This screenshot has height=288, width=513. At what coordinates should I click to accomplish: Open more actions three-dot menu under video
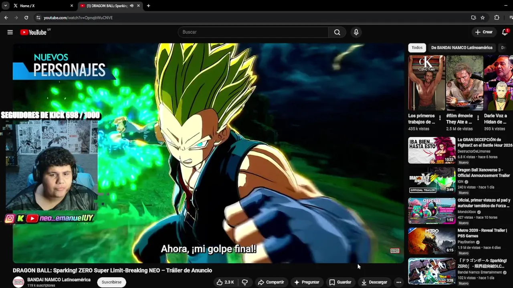coord(398,282)
